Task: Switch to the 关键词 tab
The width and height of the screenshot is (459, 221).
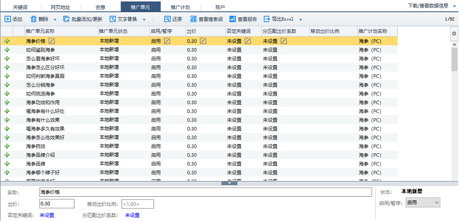Action: [20, 7]
